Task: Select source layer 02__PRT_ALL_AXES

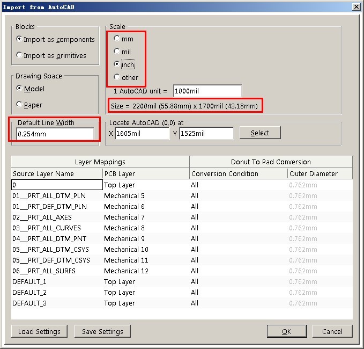Action: point(57,217)
